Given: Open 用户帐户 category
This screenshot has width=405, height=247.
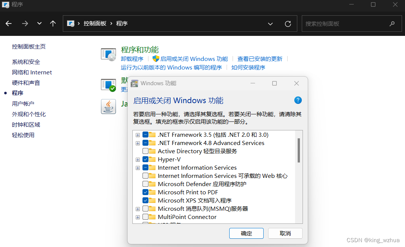Looking at the screenshot, I should click(23, 104).
